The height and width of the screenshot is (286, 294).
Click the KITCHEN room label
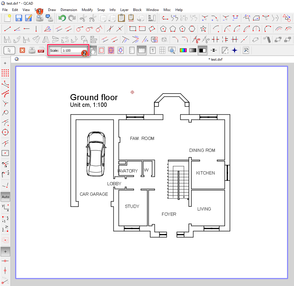pos(206,173)
